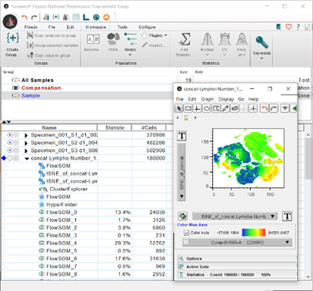This screenshot has width=313, height=291.
Task: Choose the ellipse gate tool
Action: click(206, 108)
